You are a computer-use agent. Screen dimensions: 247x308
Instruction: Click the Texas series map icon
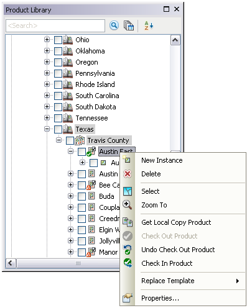pyautogui.click(x=68, y=129)
